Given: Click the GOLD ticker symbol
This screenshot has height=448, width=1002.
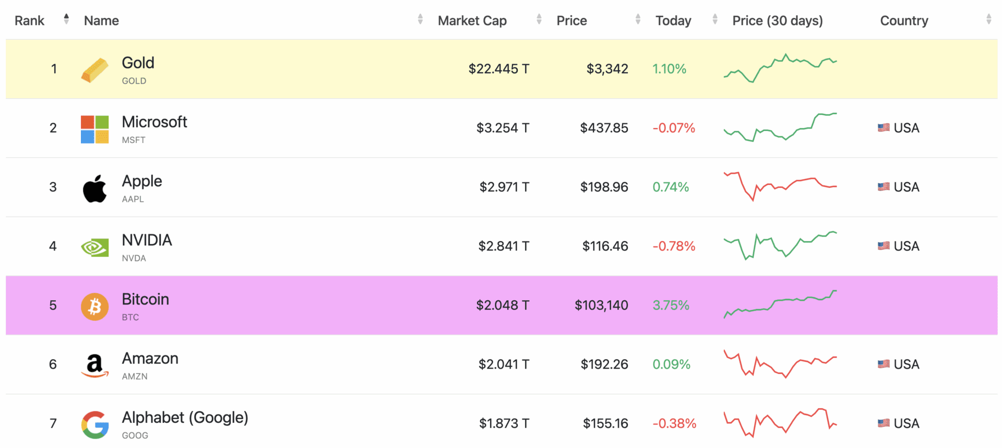Looking at the screenshot, I should [134, 81].
